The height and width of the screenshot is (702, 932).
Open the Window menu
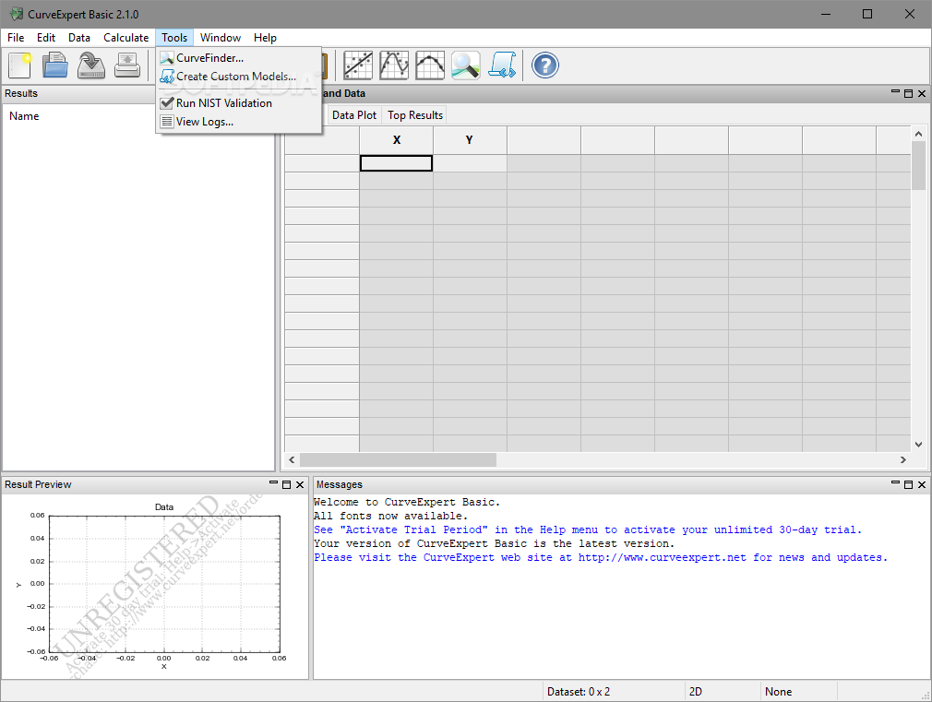coord(221,38)
